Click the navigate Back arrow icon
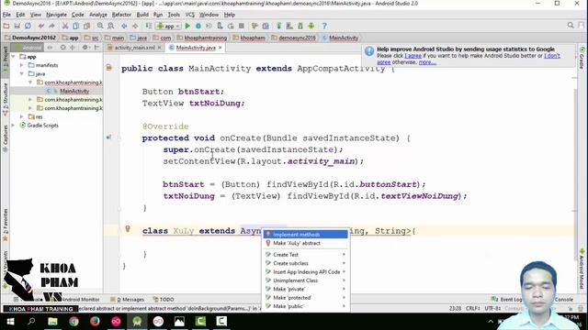 [124, 26]
